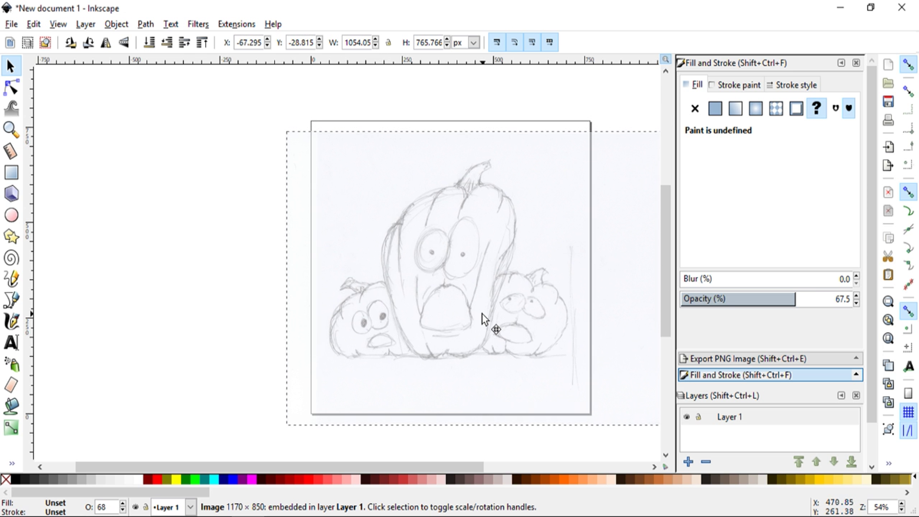
Task: Click the status bar opacity O field
Action: (107, 507)
